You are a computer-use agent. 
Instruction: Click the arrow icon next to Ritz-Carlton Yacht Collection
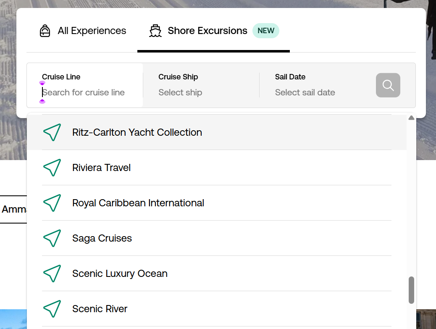[x=52, y=132]
